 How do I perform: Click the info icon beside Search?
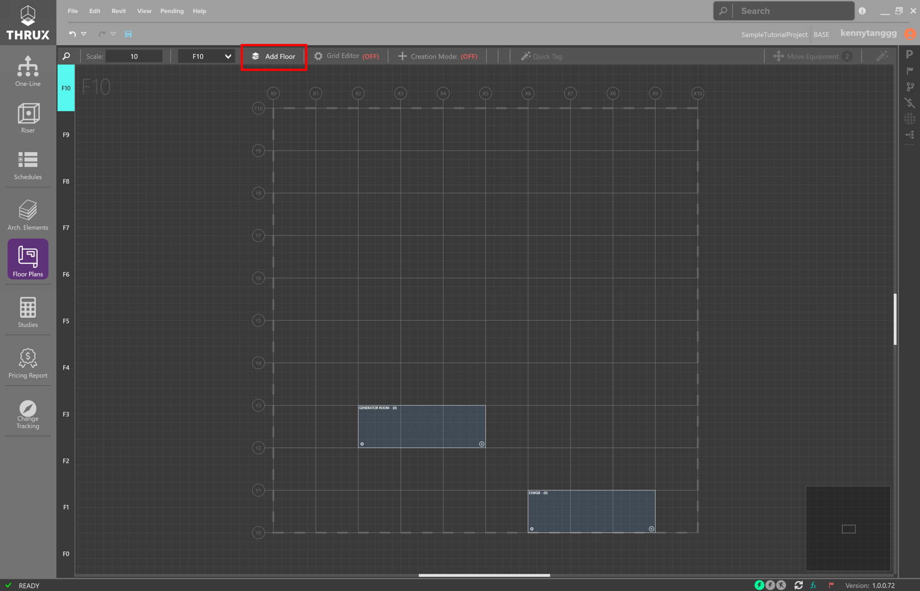tap(862, 11)
